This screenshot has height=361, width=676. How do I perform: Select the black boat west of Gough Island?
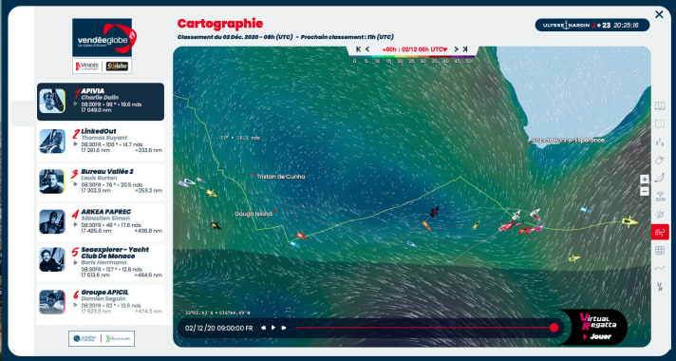click(216, 225)
